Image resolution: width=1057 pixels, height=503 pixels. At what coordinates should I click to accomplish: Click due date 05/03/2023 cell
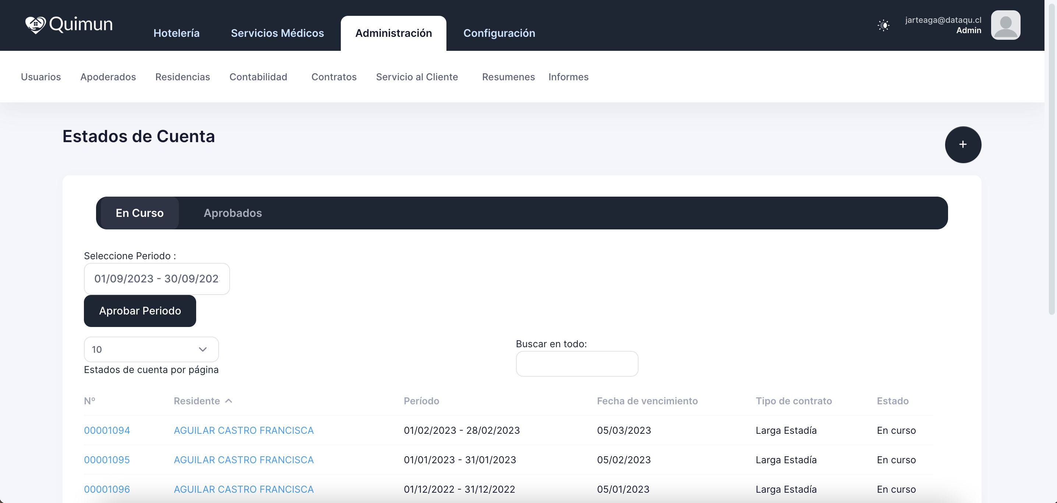coord(624,430)
